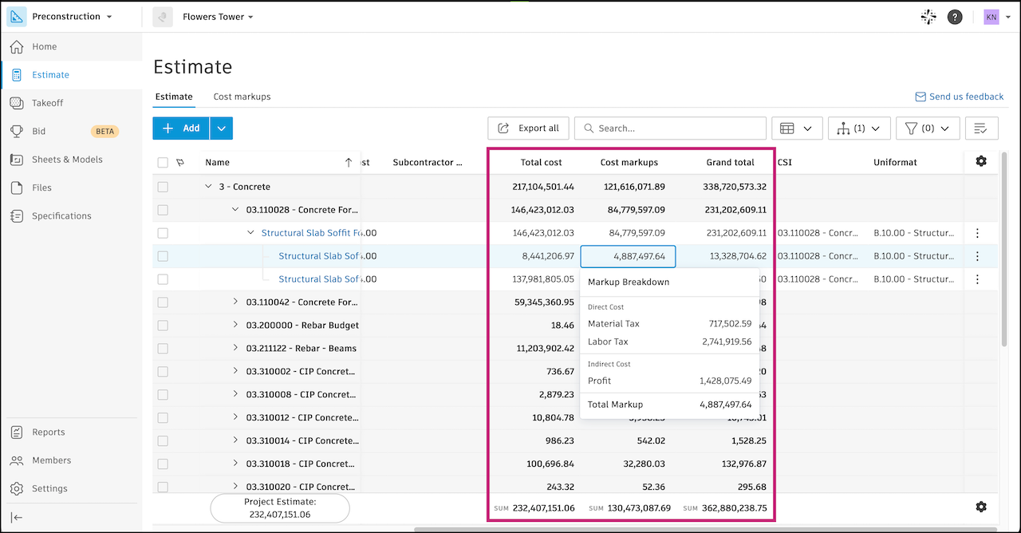Click the Project Estimate total pill
The image size is (1021, 533).
[x=280, y=508]
